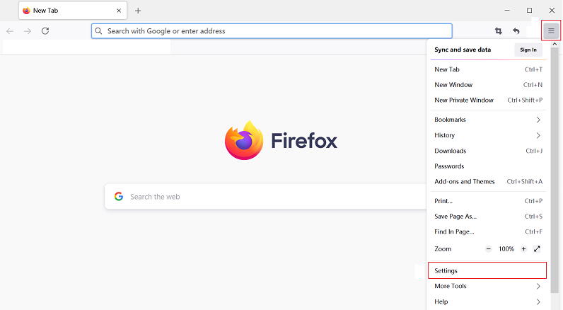Enter full screen from Zoom row

537,249
